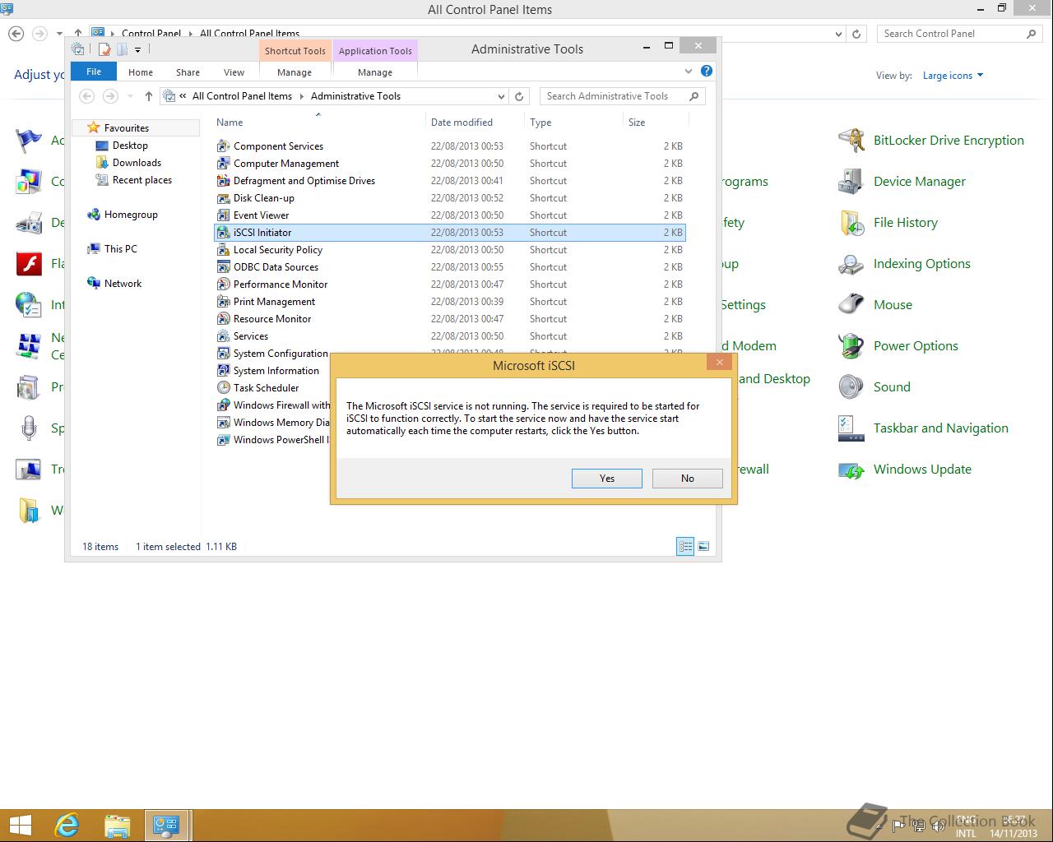Open BitLocker Drive Encryption in Control Panel
Viewport: 1053px width, 842px height.
pos(949,140)
